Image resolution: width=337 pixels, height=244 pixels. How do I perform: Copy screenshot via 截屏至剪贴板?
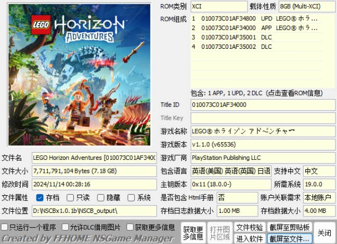290,227
